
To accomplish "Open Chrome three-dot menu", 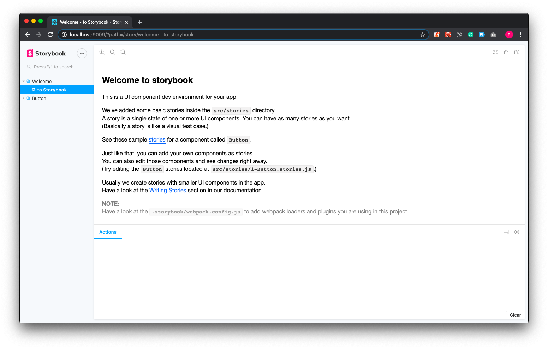I will click(x=520, y=35).
